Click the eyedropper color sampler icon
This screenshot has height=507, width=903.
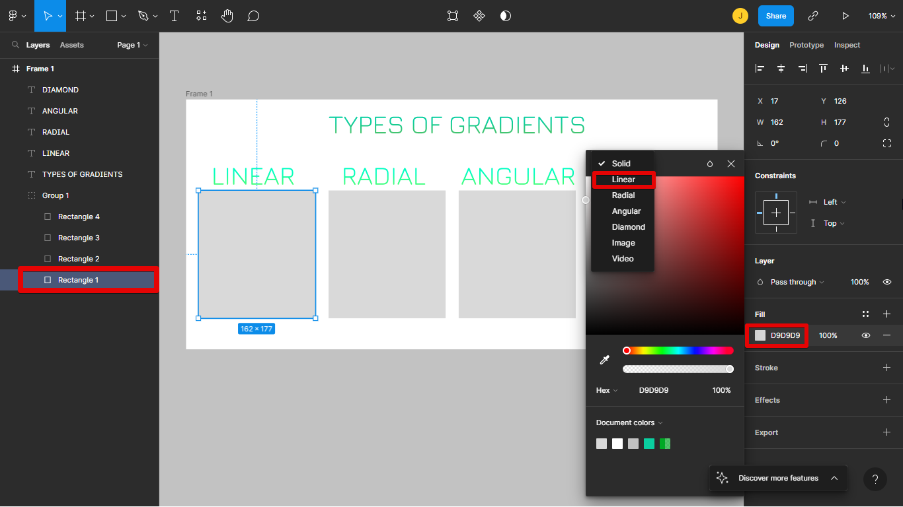point(604,360)
